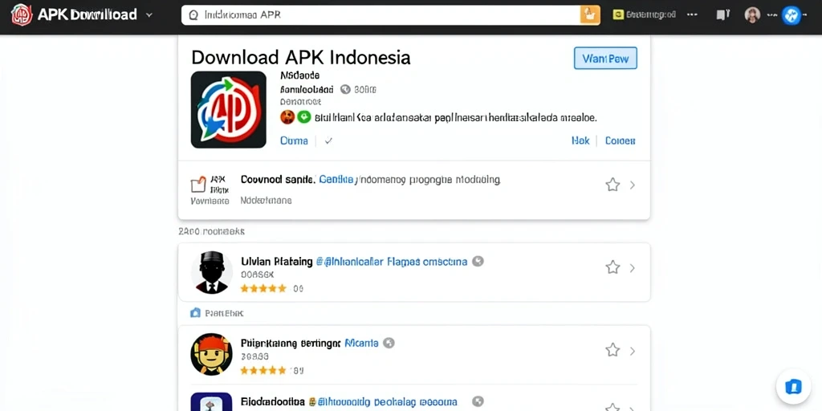This screenshot has width=822, height=411.
Task: Click the black-hat silhouette app icon
Action: (212, 273)
